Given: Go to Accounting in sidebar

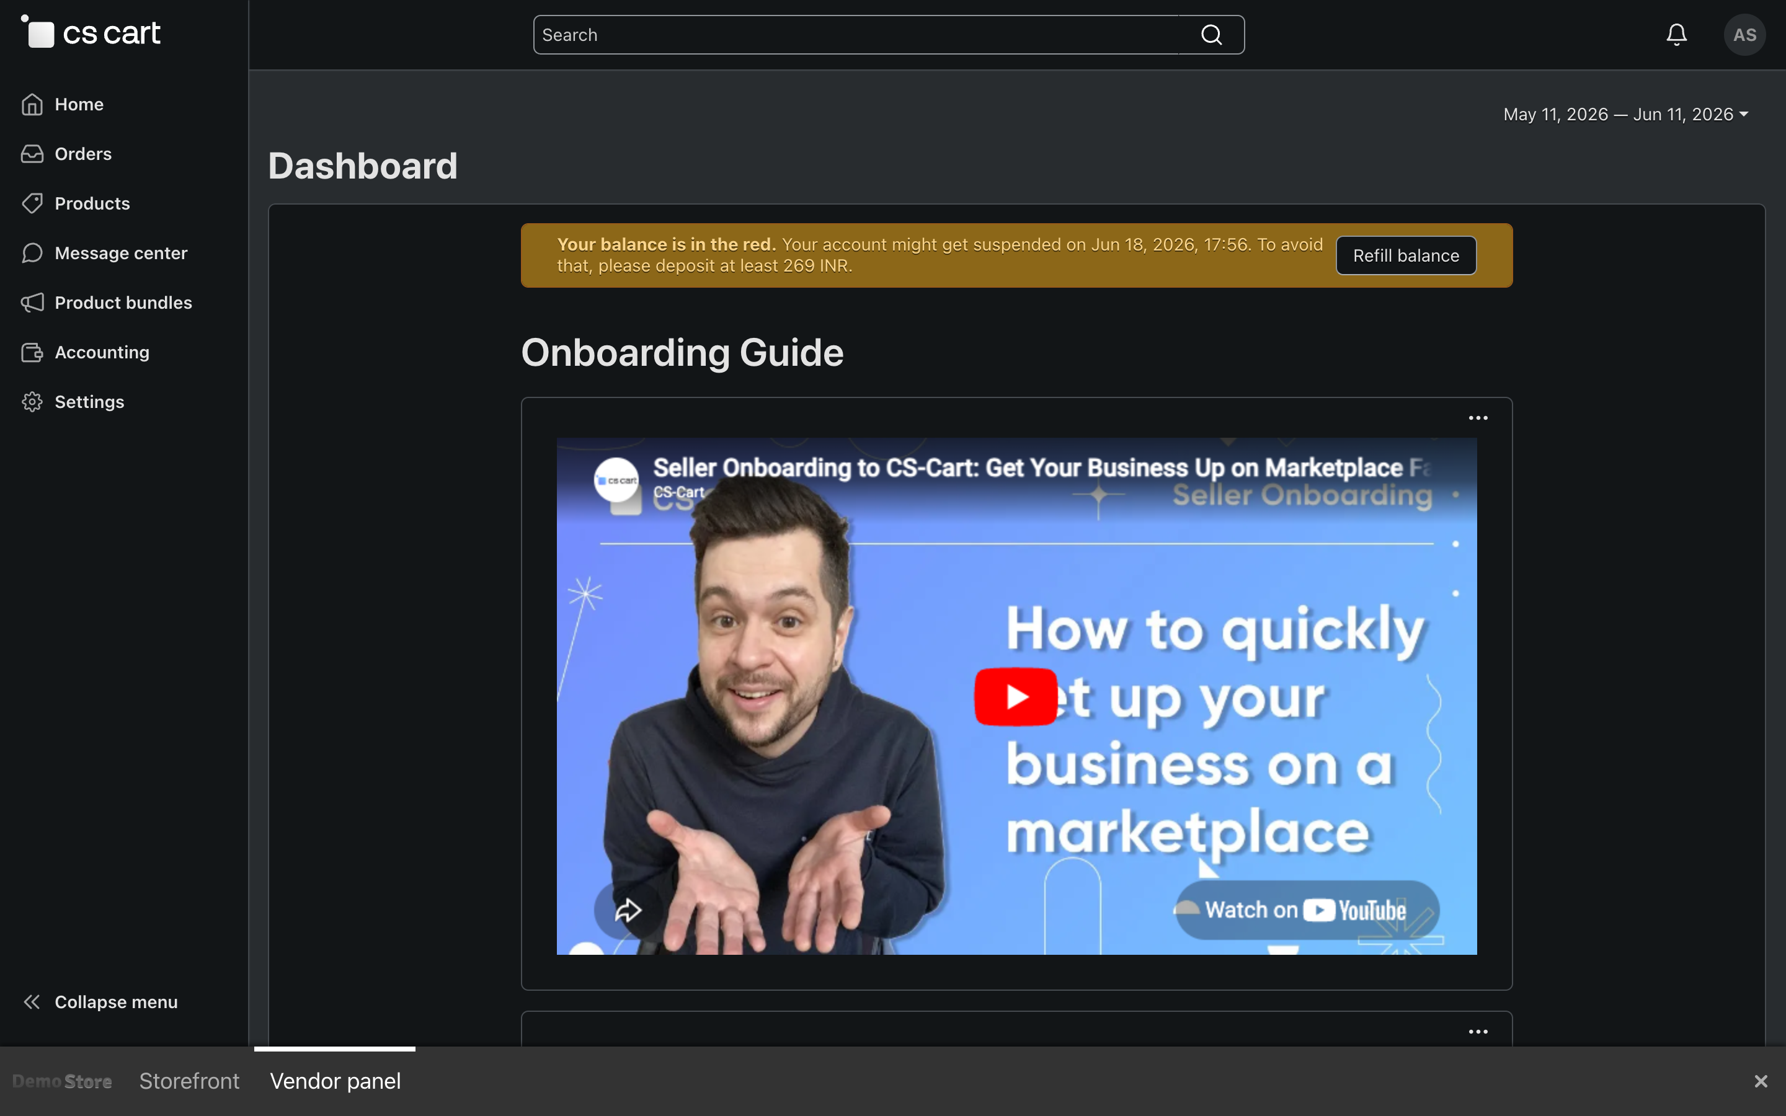Looking at the screenshot, I should (102, 352).
